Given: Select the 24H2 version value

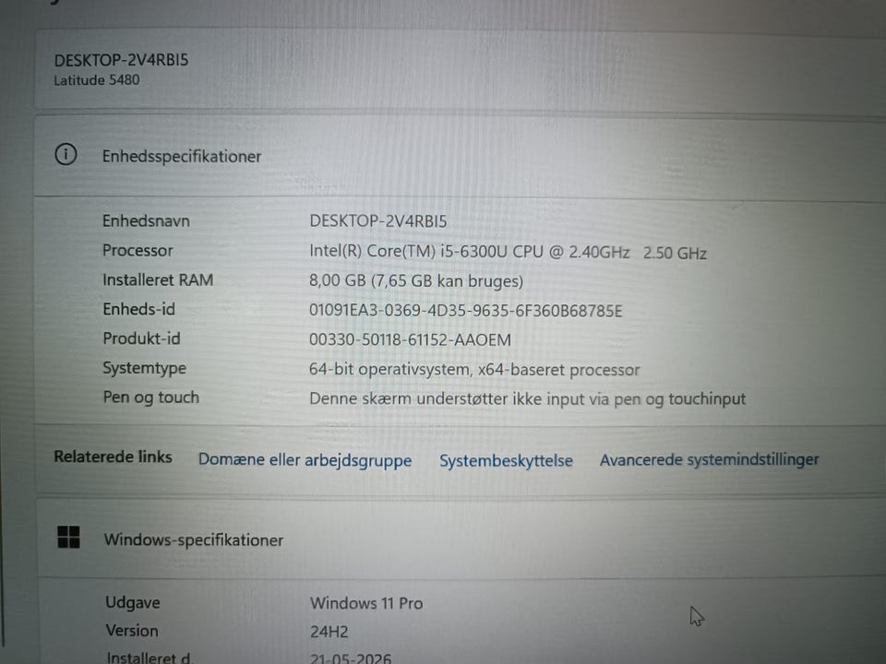Looking at the screenshot, I should (x=329, y=632).
